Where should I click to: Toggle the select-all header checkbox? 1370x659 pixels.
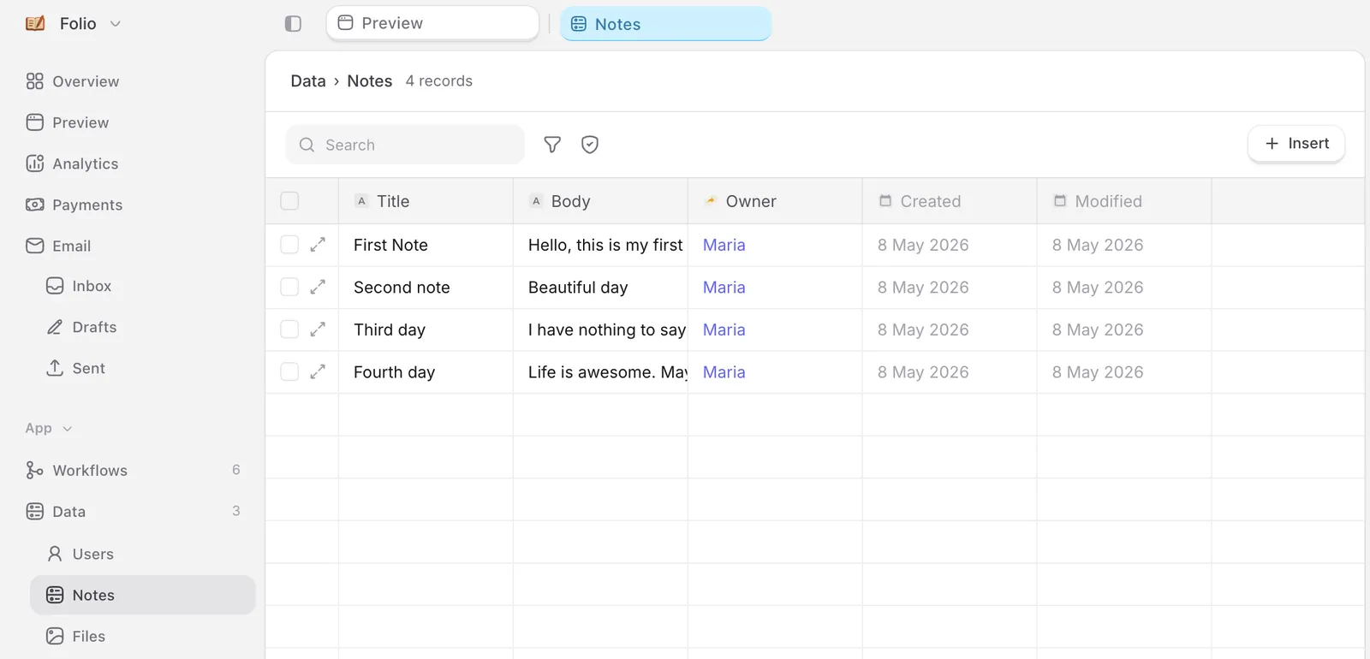pyautogui.click(x=289, y=201)
